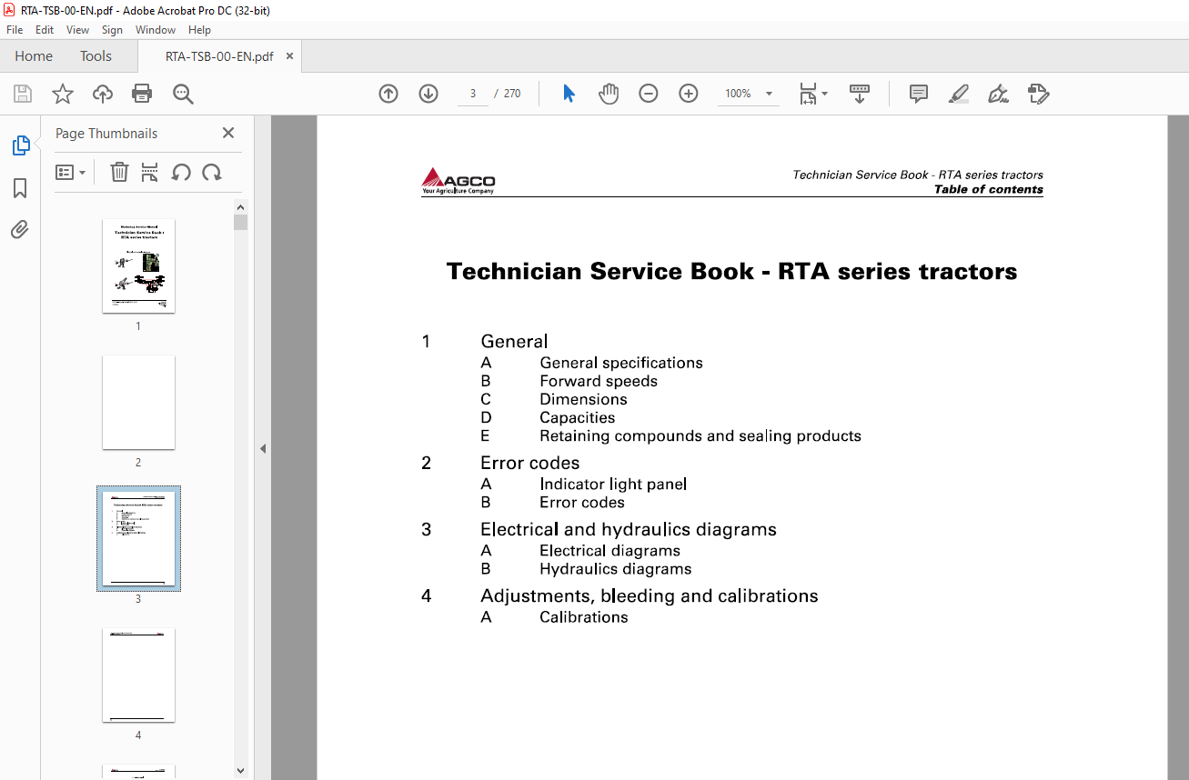Click the 'General' section 1 heading

coord(514,341)
